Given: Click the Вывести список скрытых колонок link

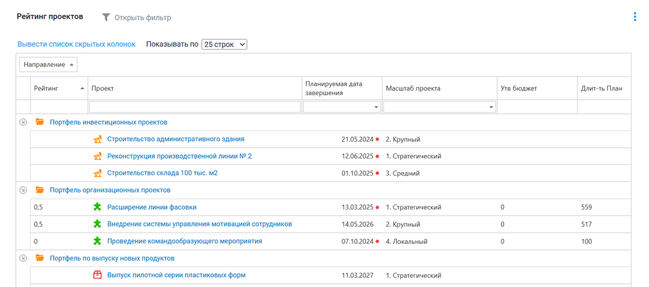Looking at the screenshot, I should pyautogui.click(x=76, y=44).
